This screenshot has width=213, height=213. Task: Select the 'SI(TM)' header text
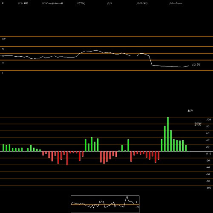pyautogui.click(x=81, y=3)
